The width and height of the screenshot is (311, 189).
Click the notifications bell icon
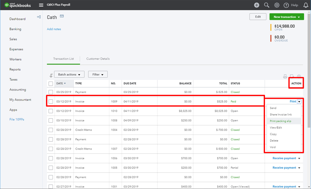tap(305, 5)
